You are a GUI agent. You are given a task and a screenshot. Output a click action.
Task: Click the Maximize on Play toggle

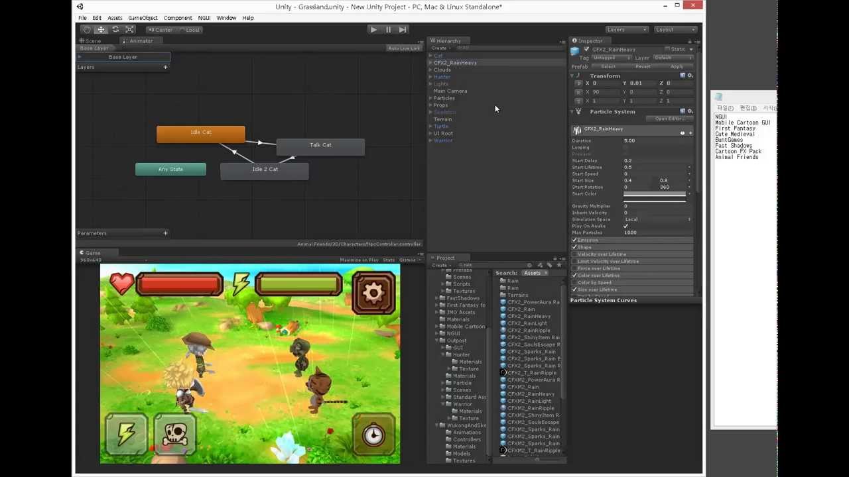click(359, 260)
